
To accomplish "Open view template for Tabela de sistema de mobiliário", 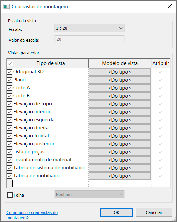I will point(120,168).
